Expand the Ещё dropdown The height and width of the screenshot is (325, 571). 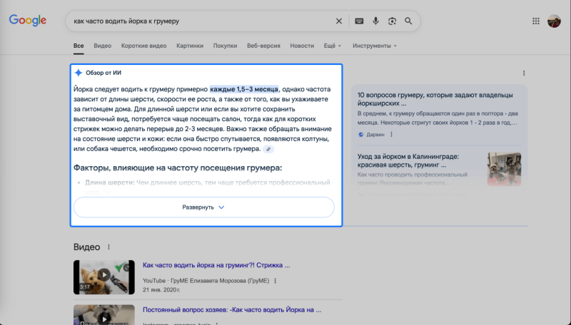pyautogui.click(x=333, y=46)
